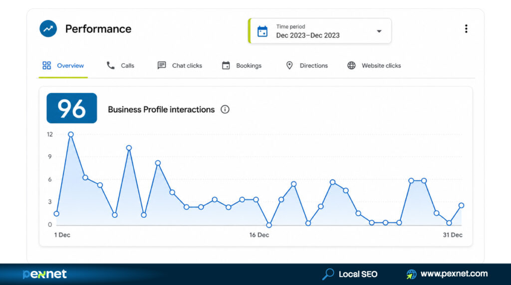Image resolution: width=511 pixels, height=285 pixels.
Task: Open the Chat clicks tab
Action: (180, 66)
